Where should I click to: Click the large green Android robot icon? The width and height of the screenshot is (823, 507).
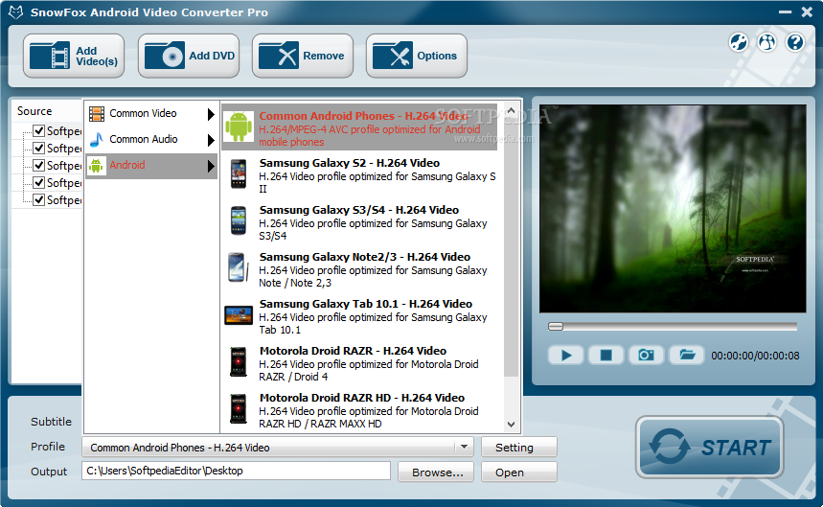pyautogui.click(x=239, y=127)
